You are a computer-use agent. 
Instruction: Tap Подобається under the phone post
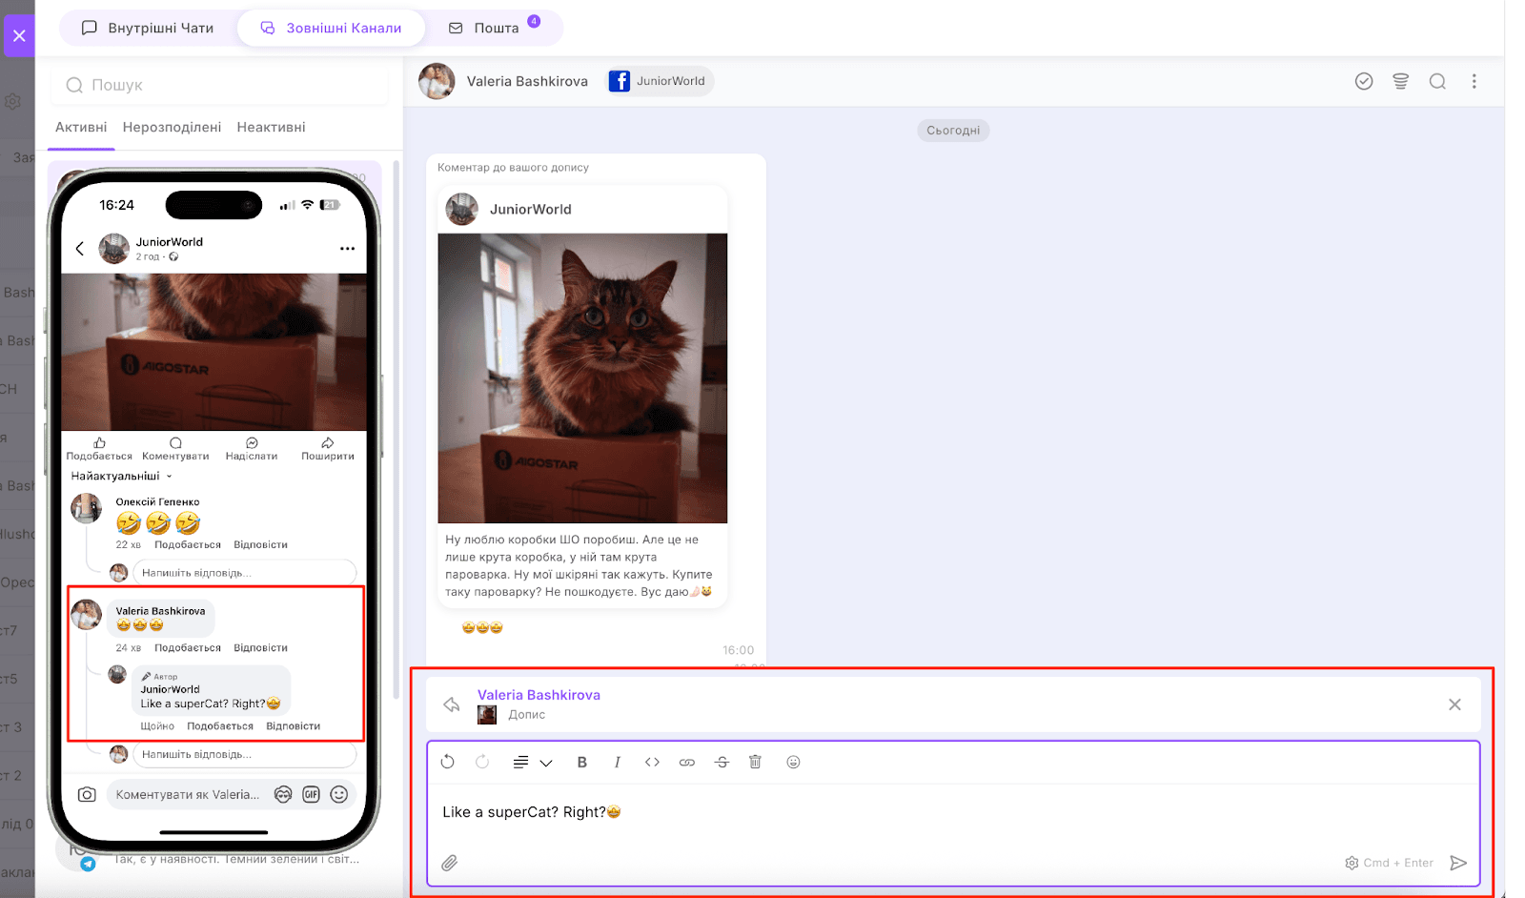click(99, 449)
